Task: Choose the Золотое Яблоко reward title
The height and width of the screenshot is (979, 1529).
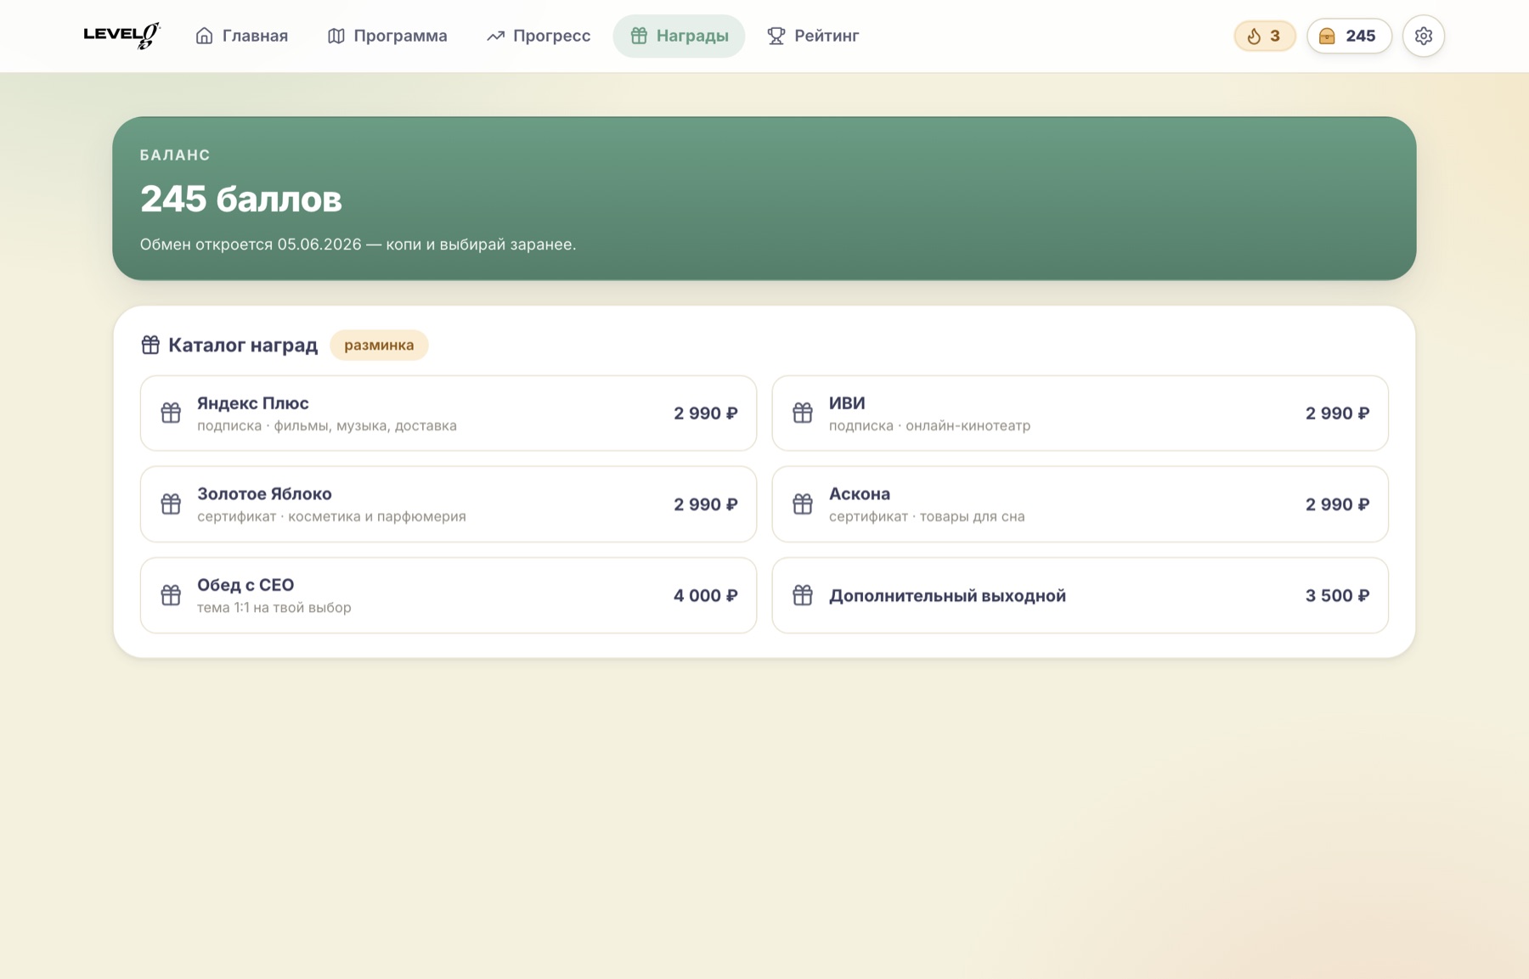Action: click(264, 494)
